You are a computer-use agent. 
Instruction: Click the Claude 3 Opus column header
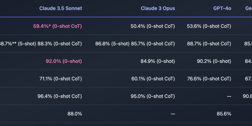[x=158, y=8]
